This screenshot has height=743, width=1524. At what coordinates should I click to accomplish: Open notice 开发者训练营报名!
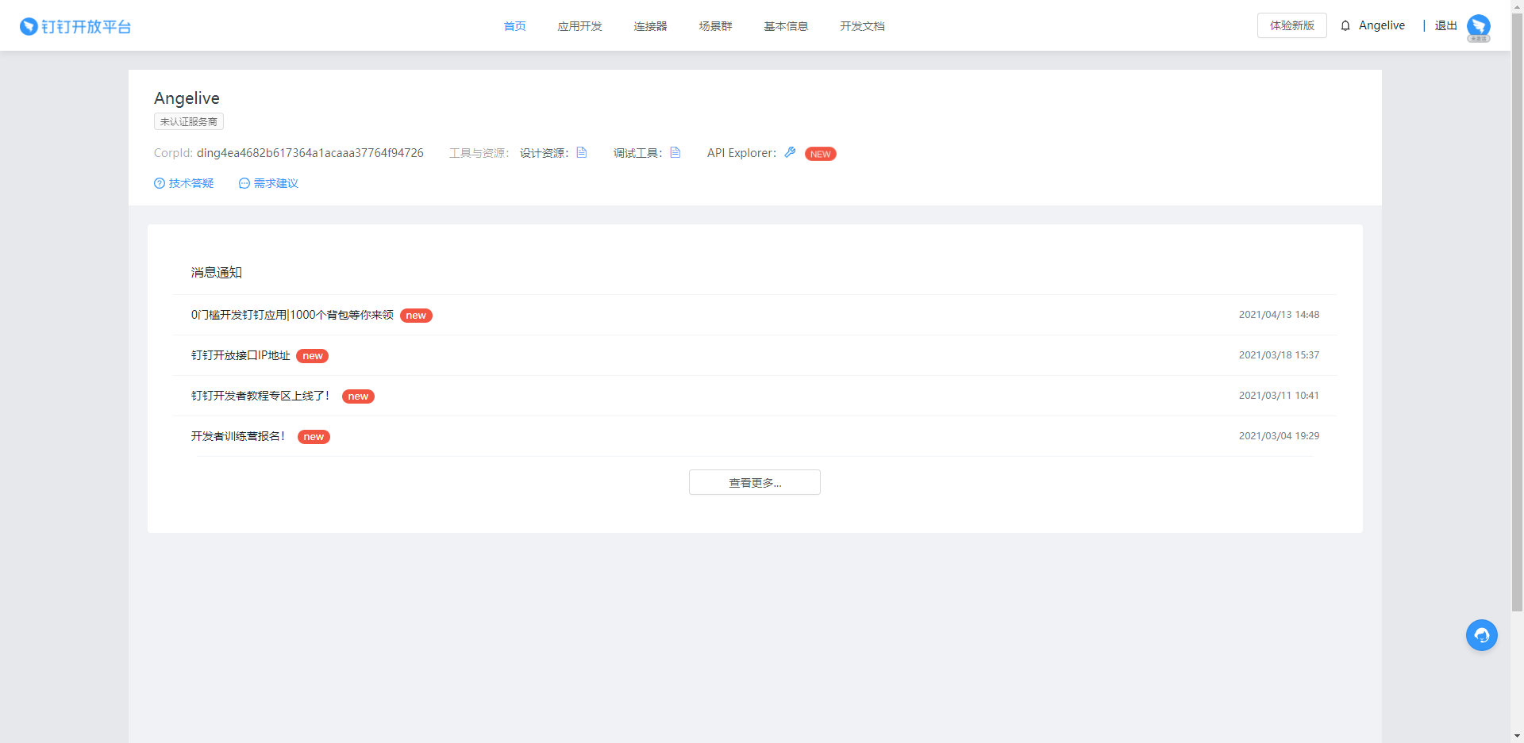(238, 436)
